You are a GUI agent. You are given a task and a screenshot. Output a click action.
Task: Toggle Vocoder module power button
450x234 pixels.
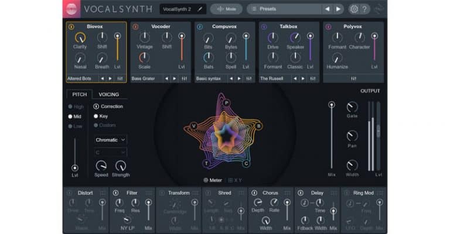pyautogui.click(x=135, y=27)
